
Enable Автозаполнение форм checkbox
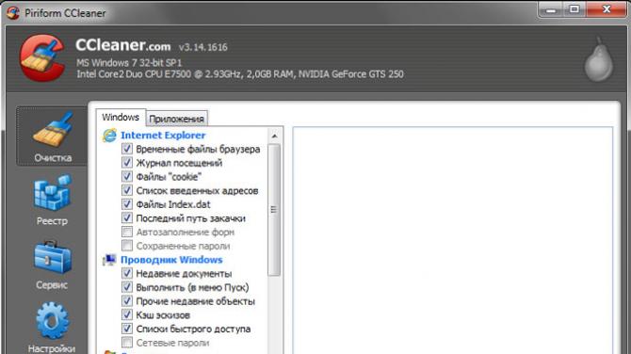click(x=127, y=233)
